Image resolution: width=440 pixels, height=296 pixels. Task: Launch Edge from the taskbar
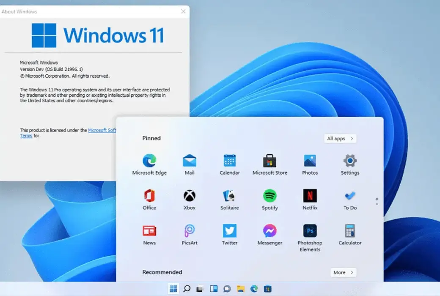tap(254, 289)
